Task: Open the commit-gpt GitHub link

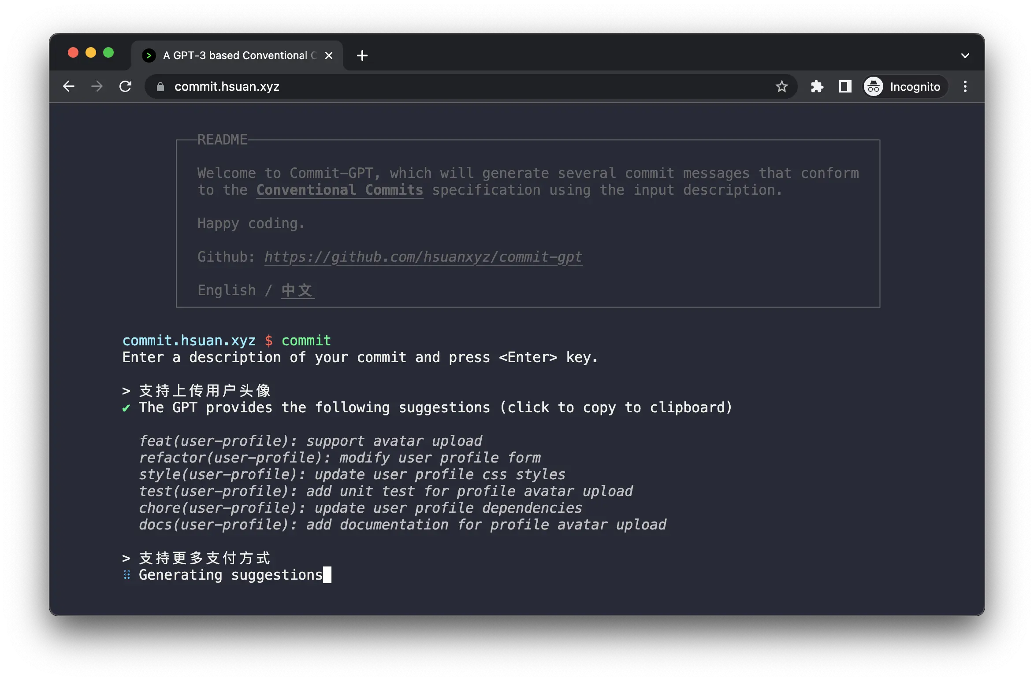Action: tap(423, 257)
